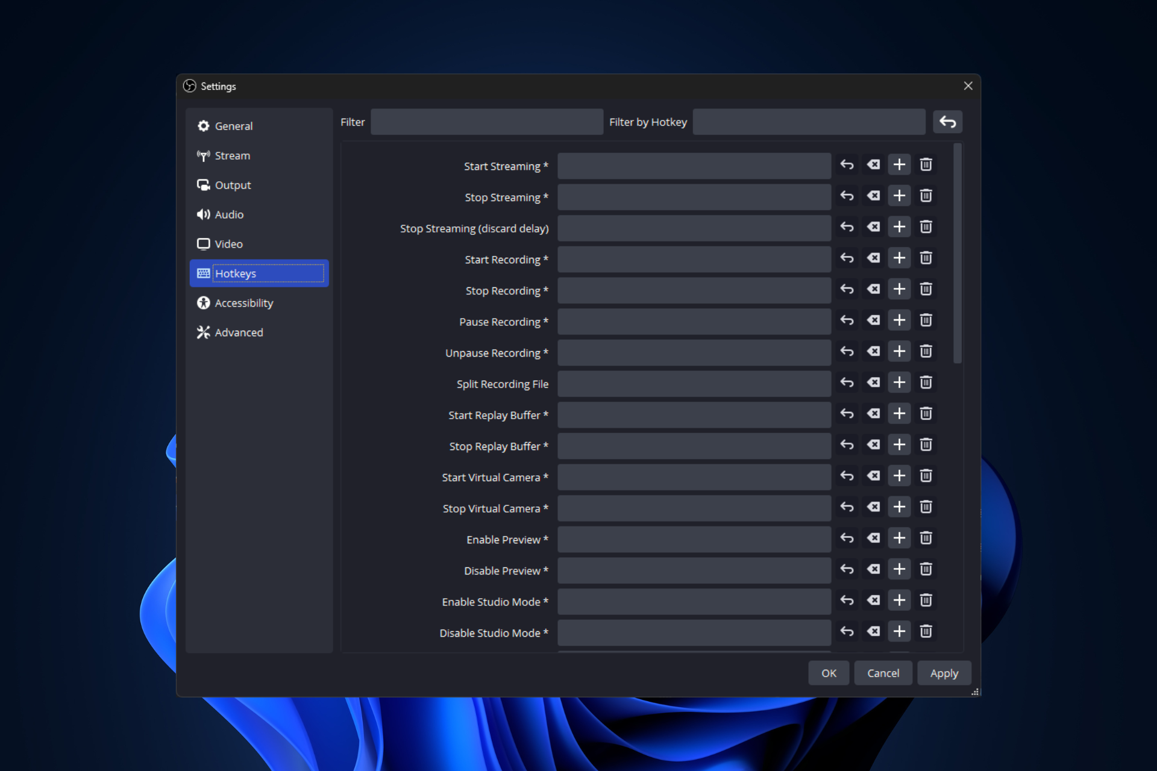Screen dimensions: 1157x771
Task: Click the Start Recording hotkey field
Action: point(694,259)
